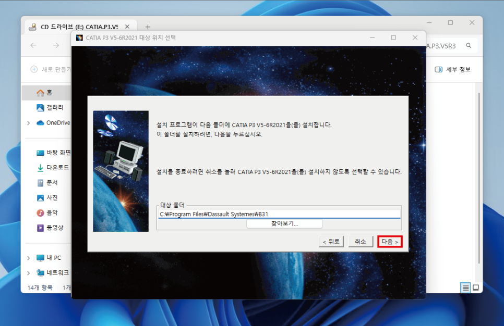Viewport: 504px width, 326px height.
Task: Toggle the 세부 정보 pane in Explorer
Action: click(452, 69)
